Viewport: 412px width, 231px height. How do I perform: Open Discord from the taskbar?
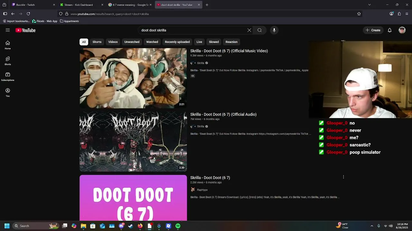[x=121, y=226]
